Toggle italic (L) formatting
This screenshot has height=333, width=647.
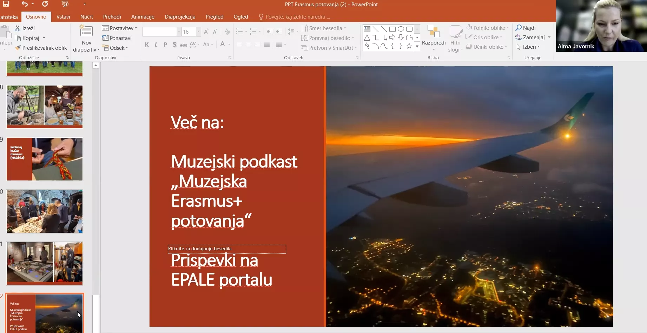(x=156, y=45)
